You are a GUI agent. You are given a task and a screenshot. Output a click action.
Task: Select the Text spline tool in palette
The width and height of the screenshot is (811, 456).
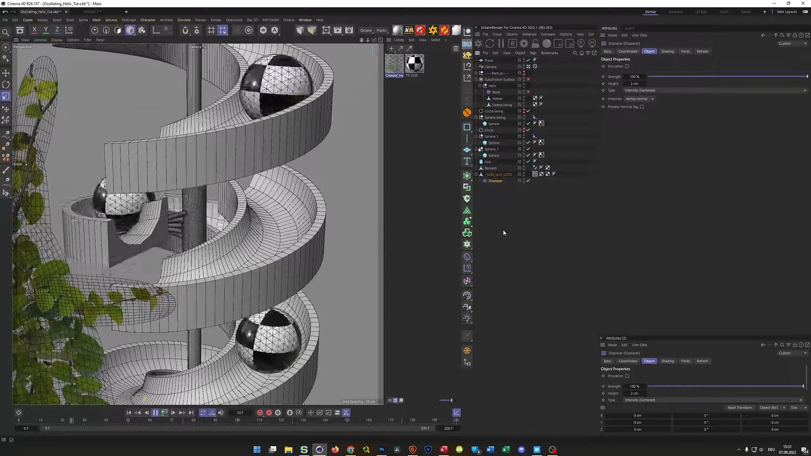coord(467,162)
